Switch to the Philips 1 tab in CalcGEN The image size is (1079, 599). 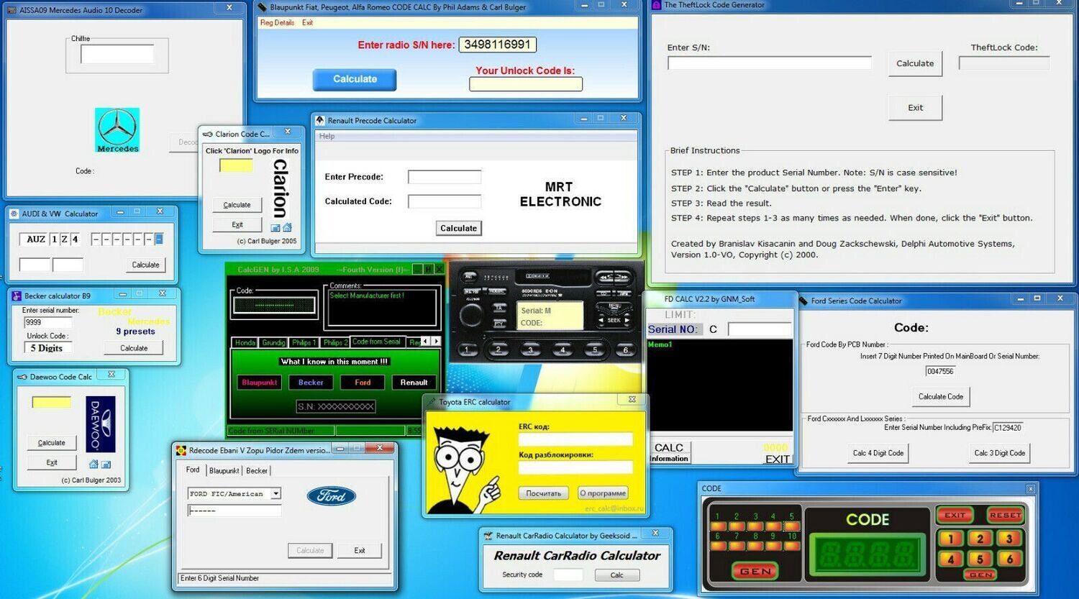click(304, 342)
